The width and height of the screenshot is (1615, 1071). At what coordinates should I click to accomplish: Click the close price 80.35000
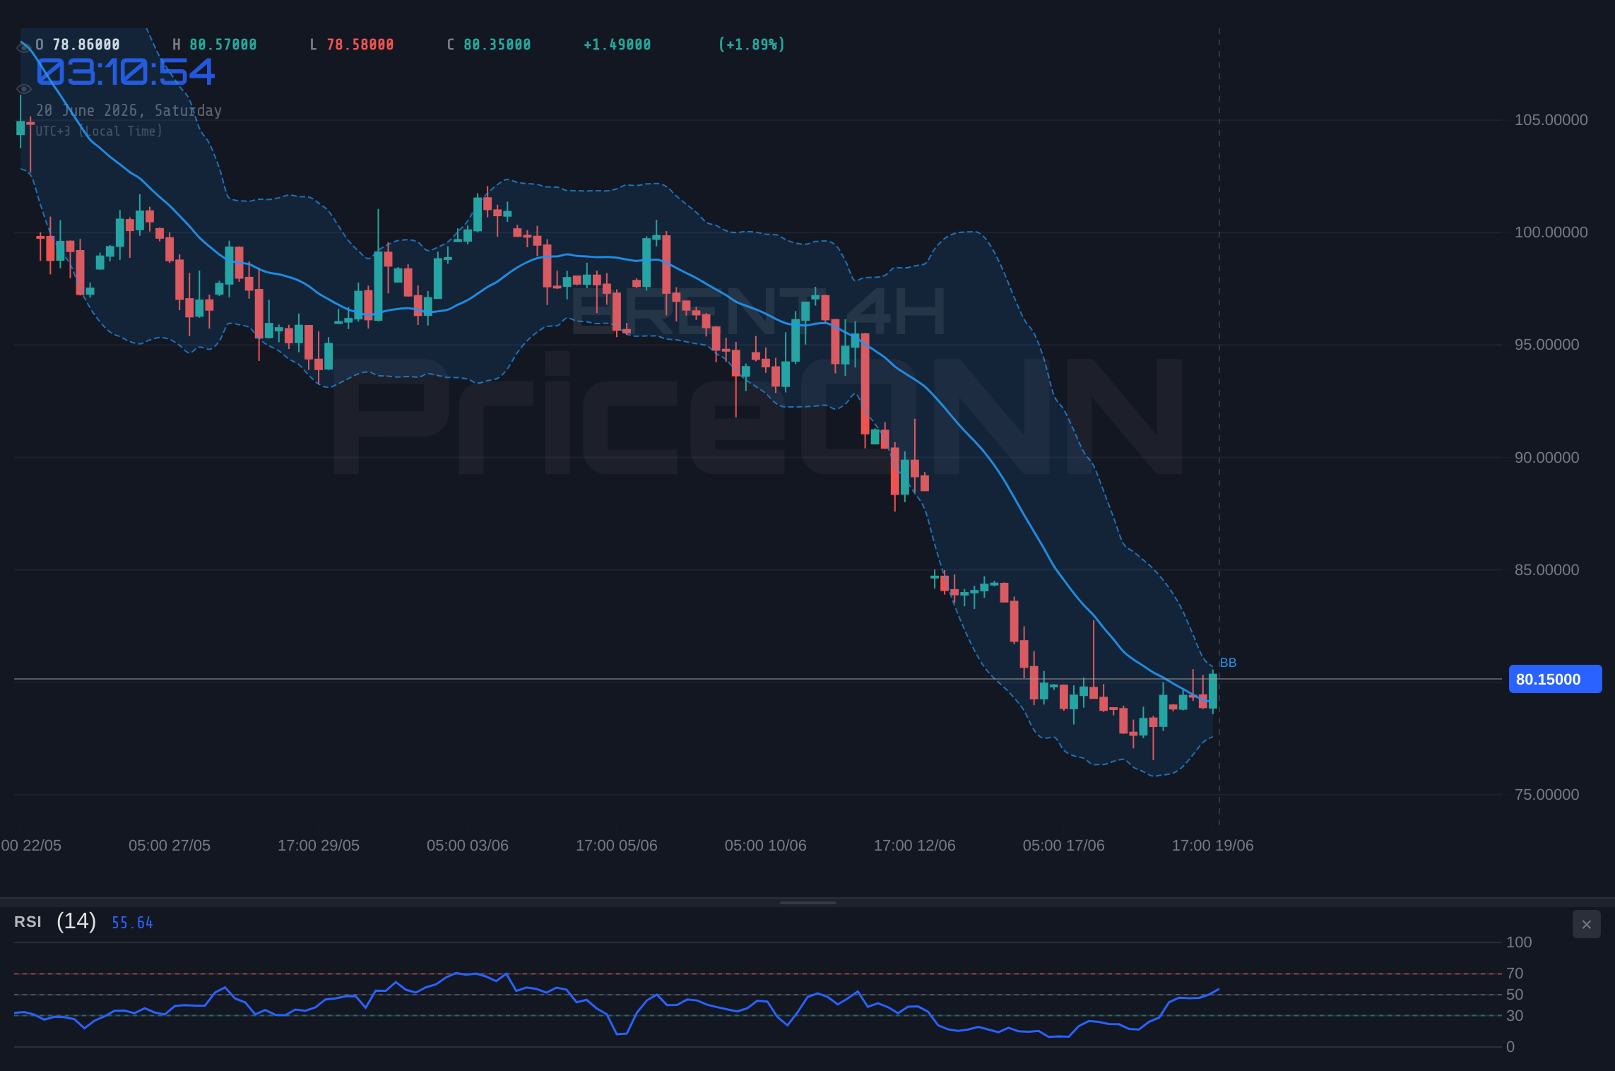[x=497, y=45]
